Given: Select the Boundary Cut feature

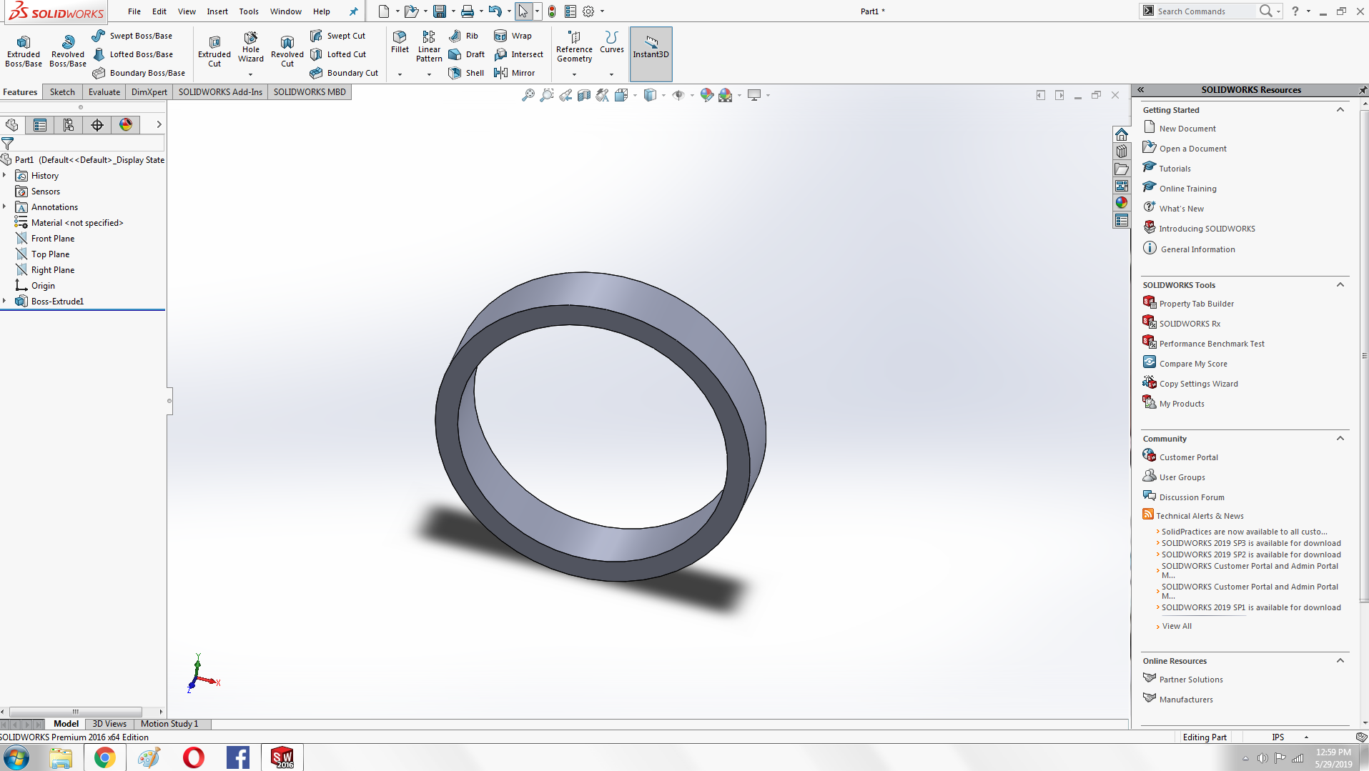Looking at the screenshot, I should tap(344, 73).
